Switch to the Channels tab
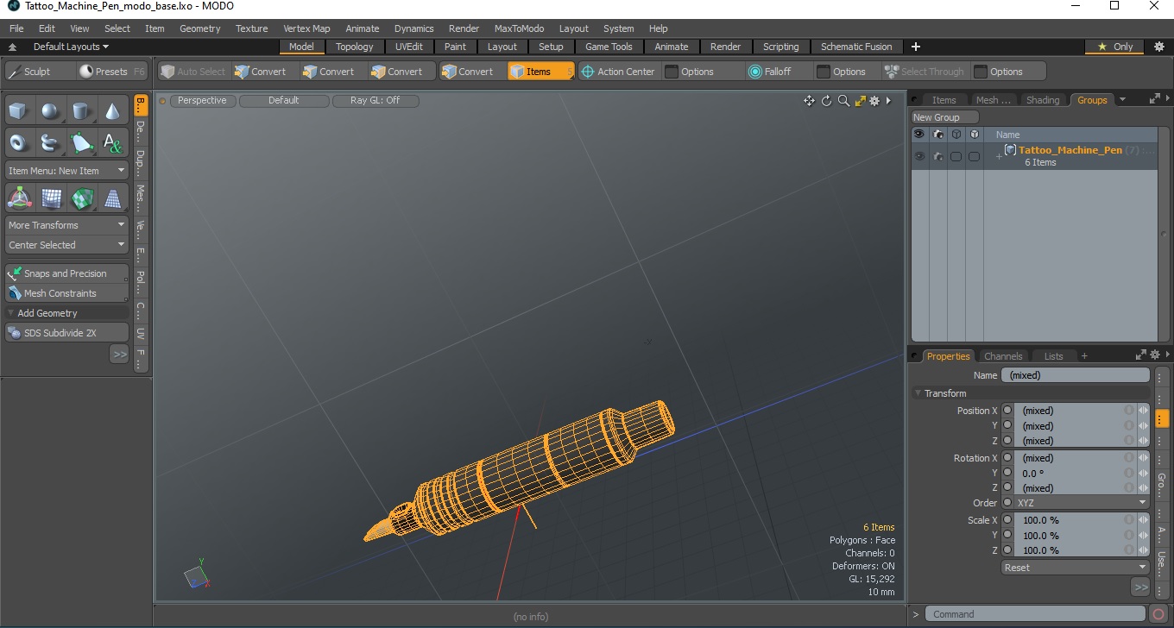Image resolution: width=1174 pixels, height=628 pixels. pos(1003,356)
